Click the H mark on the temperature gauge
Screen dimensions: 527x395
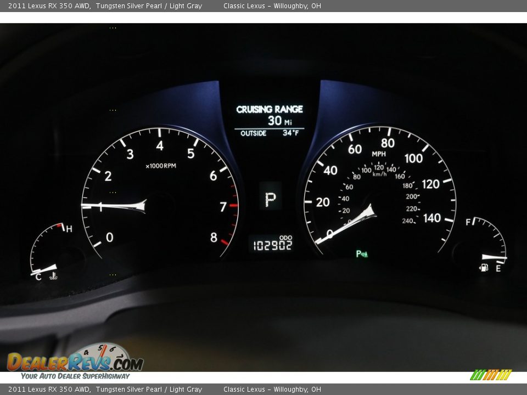69,229
